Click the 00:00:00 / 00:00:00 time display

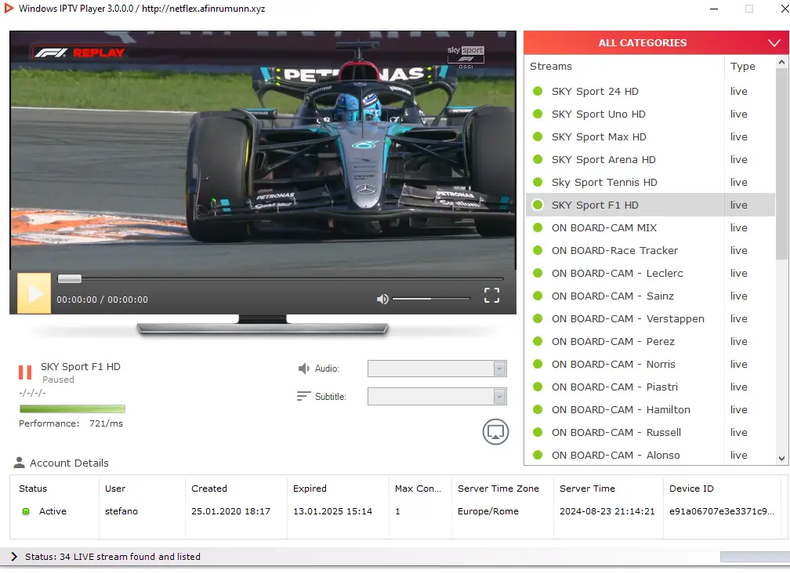click(102, 300)
